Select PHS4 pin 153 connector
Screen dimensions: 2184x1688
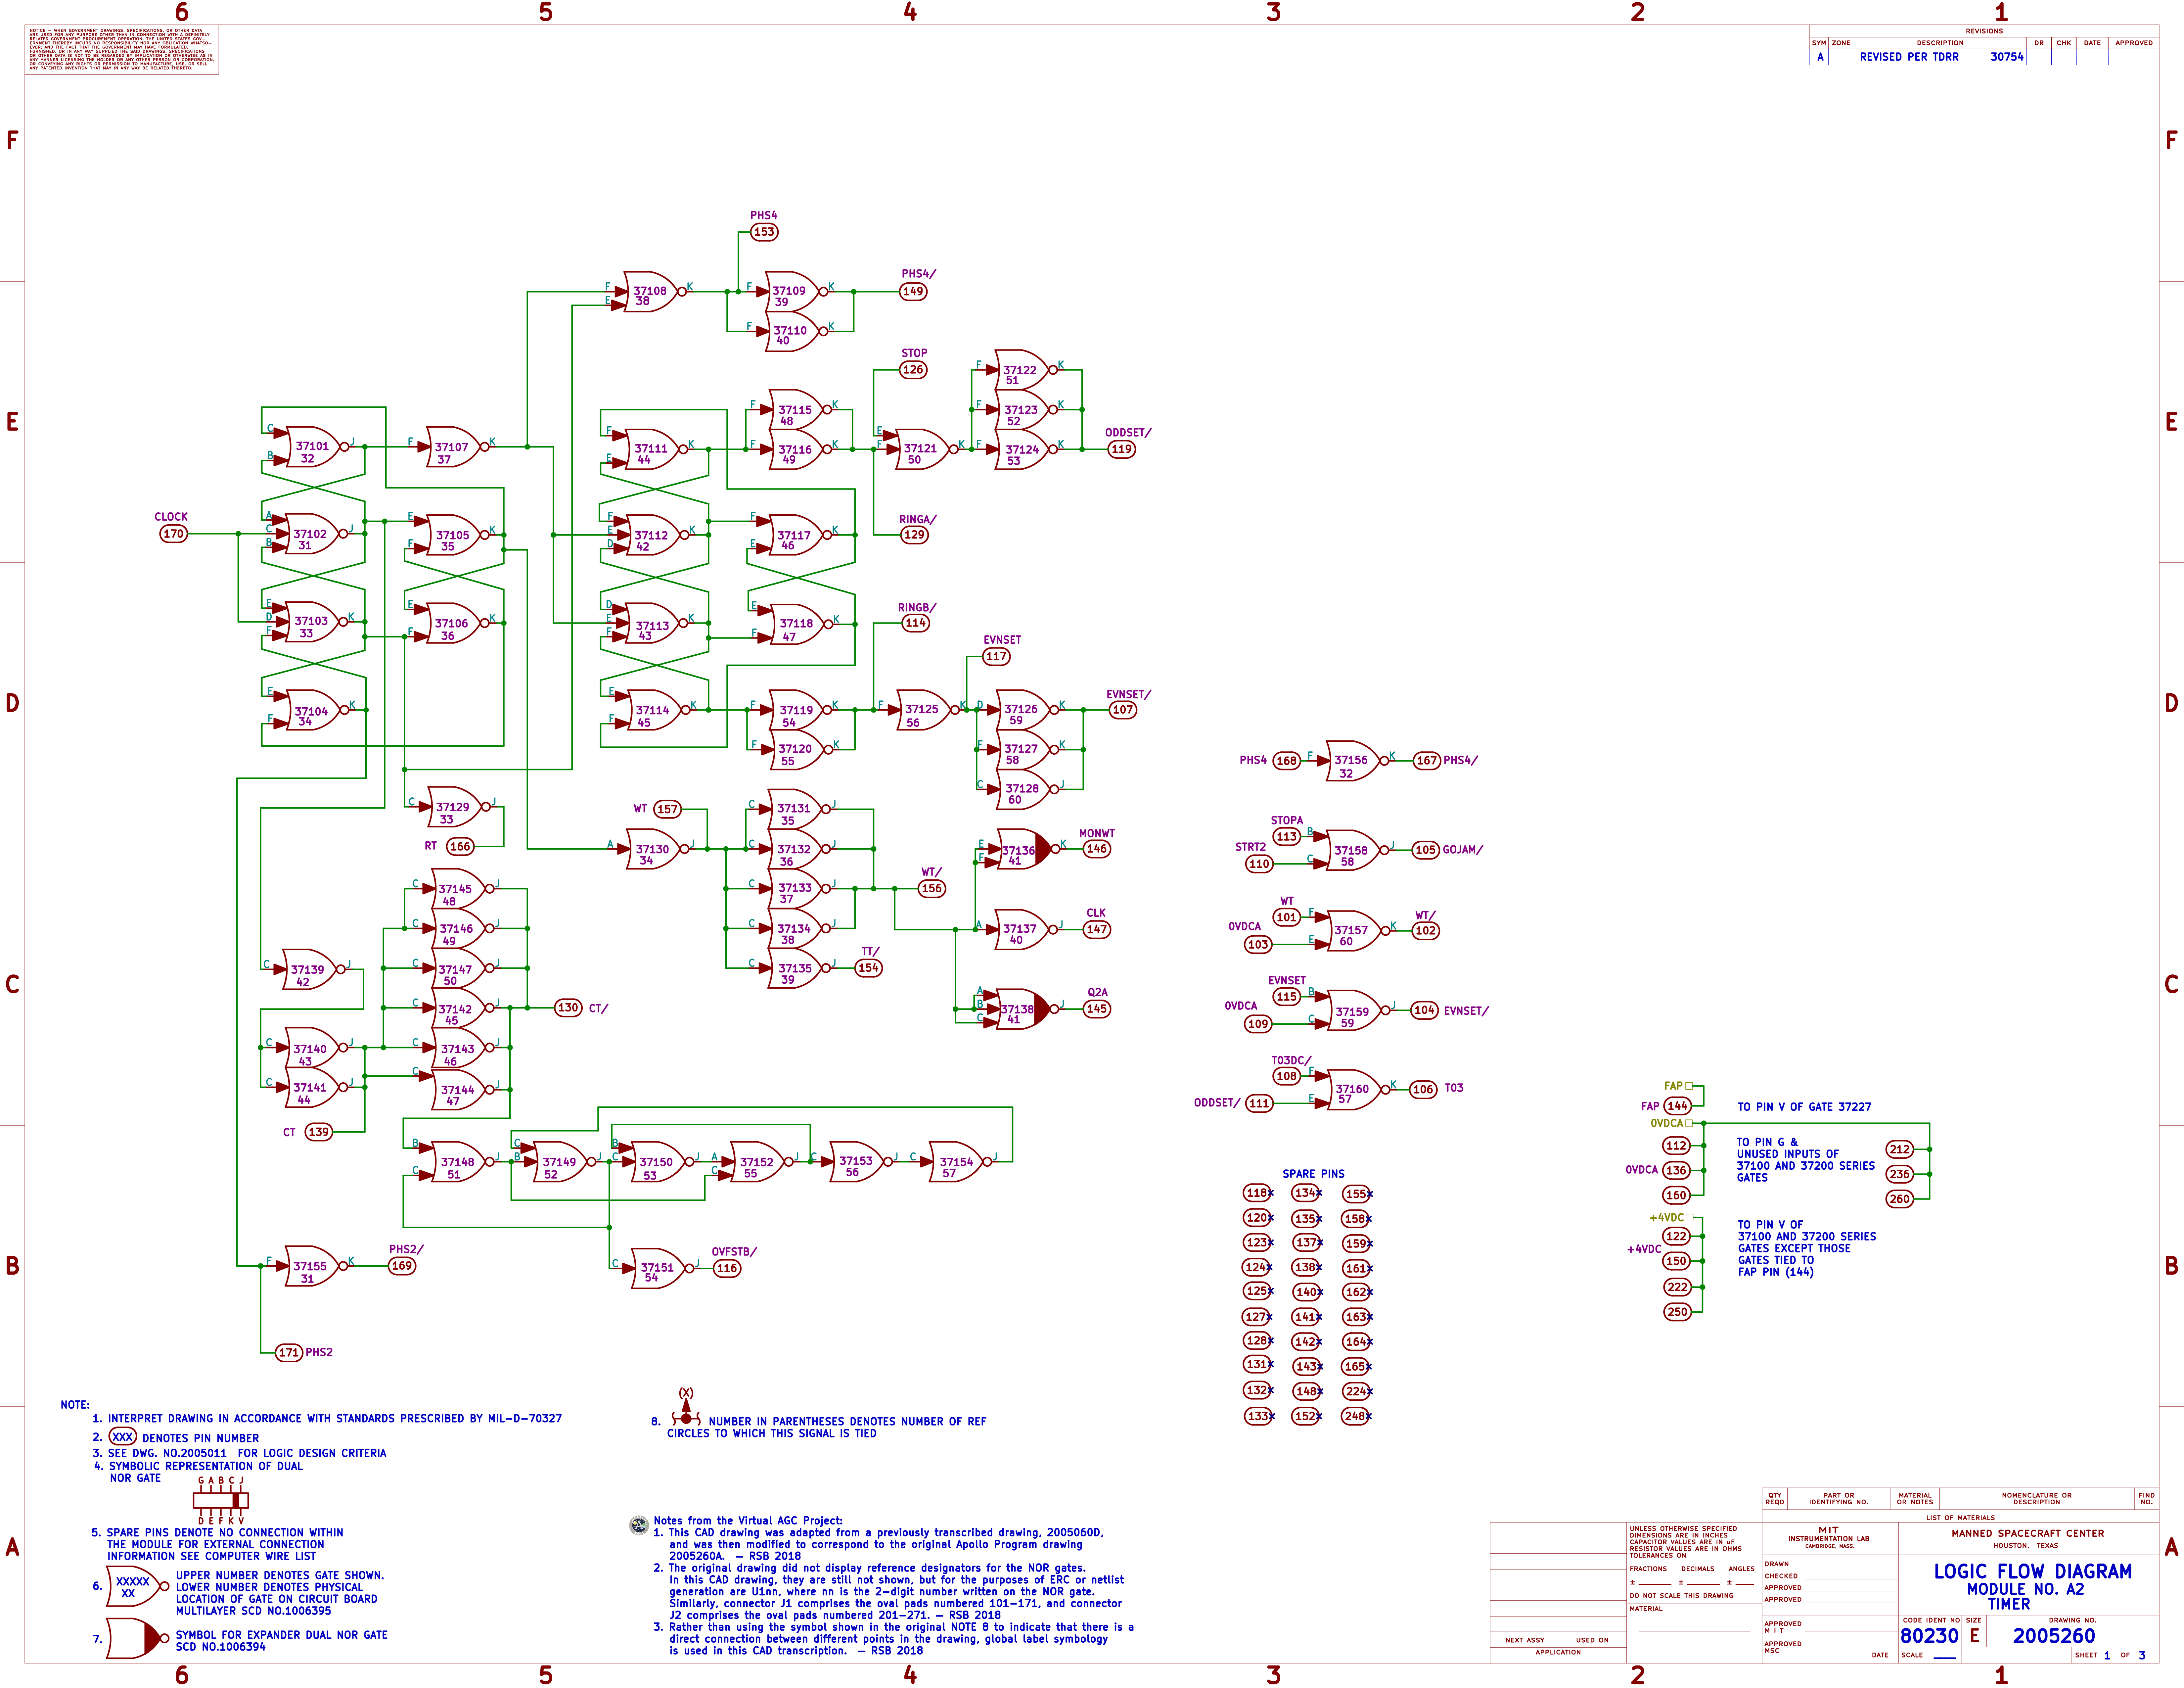(x=764, y=232)
